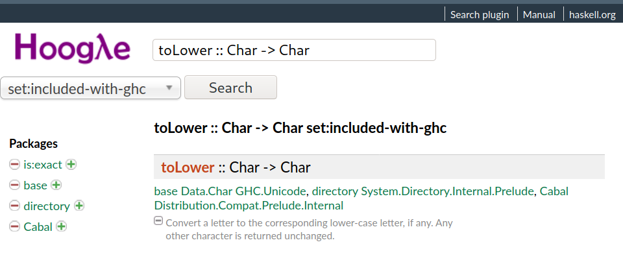The image size is (623, 262).
Task: Open System.Directory.Internal.Prelude module link
Action: pos(447,191)
